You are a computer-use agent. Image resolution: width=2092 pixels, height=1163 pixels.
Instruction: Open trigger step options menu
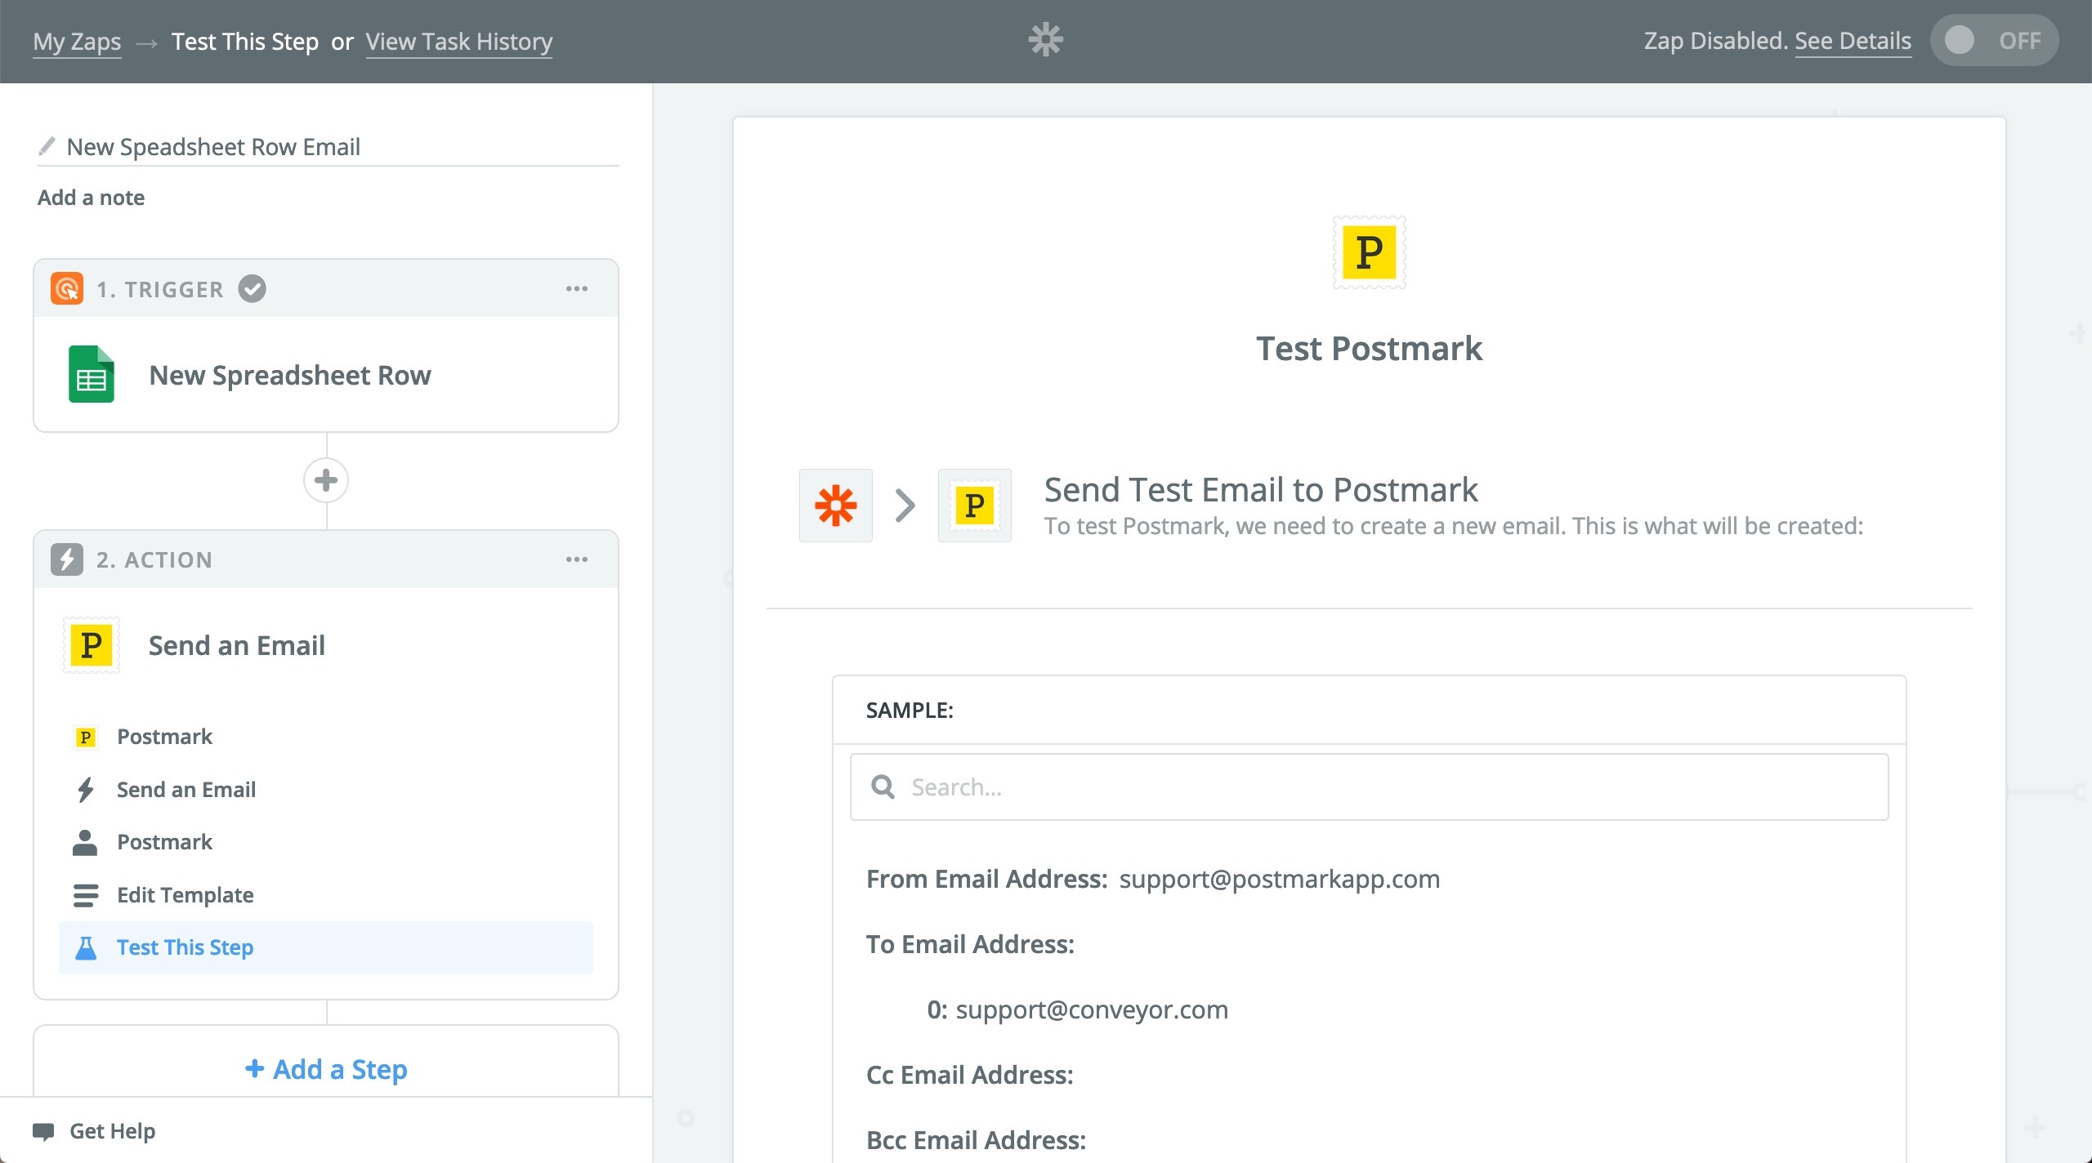point(577,289)
